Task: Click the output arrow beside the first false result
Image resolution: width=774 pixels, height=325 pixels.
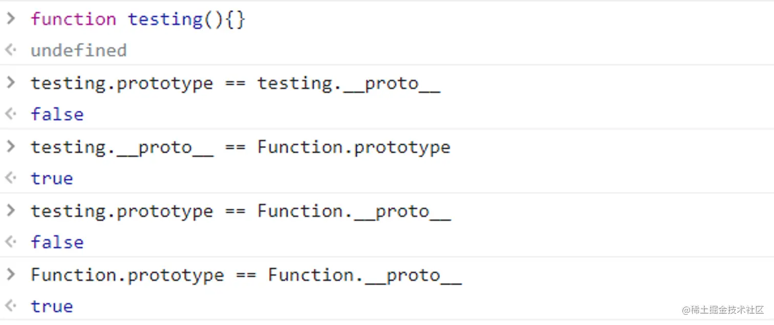Action: (10, 114)
